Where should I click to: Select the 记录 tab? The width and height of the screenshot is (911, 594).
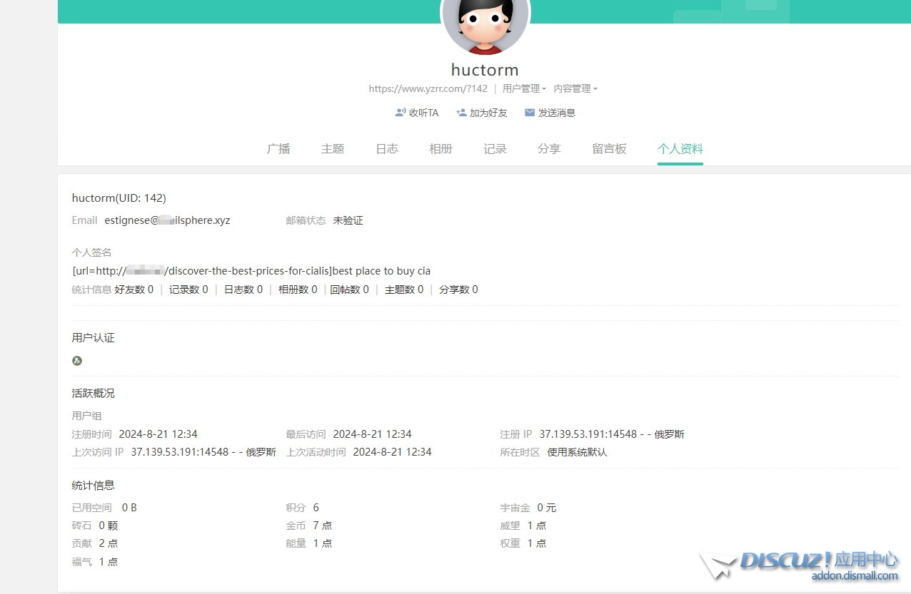495,148
